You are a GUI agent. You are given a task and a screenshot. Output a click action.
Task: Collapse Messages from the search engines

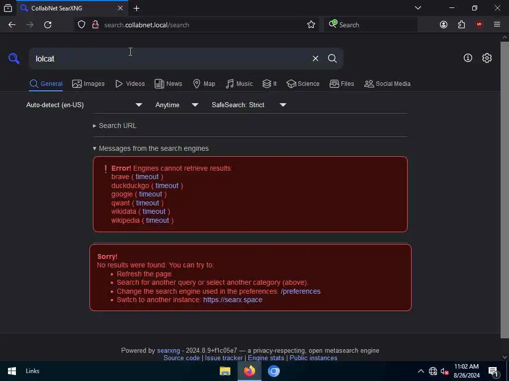pos(151,148)
